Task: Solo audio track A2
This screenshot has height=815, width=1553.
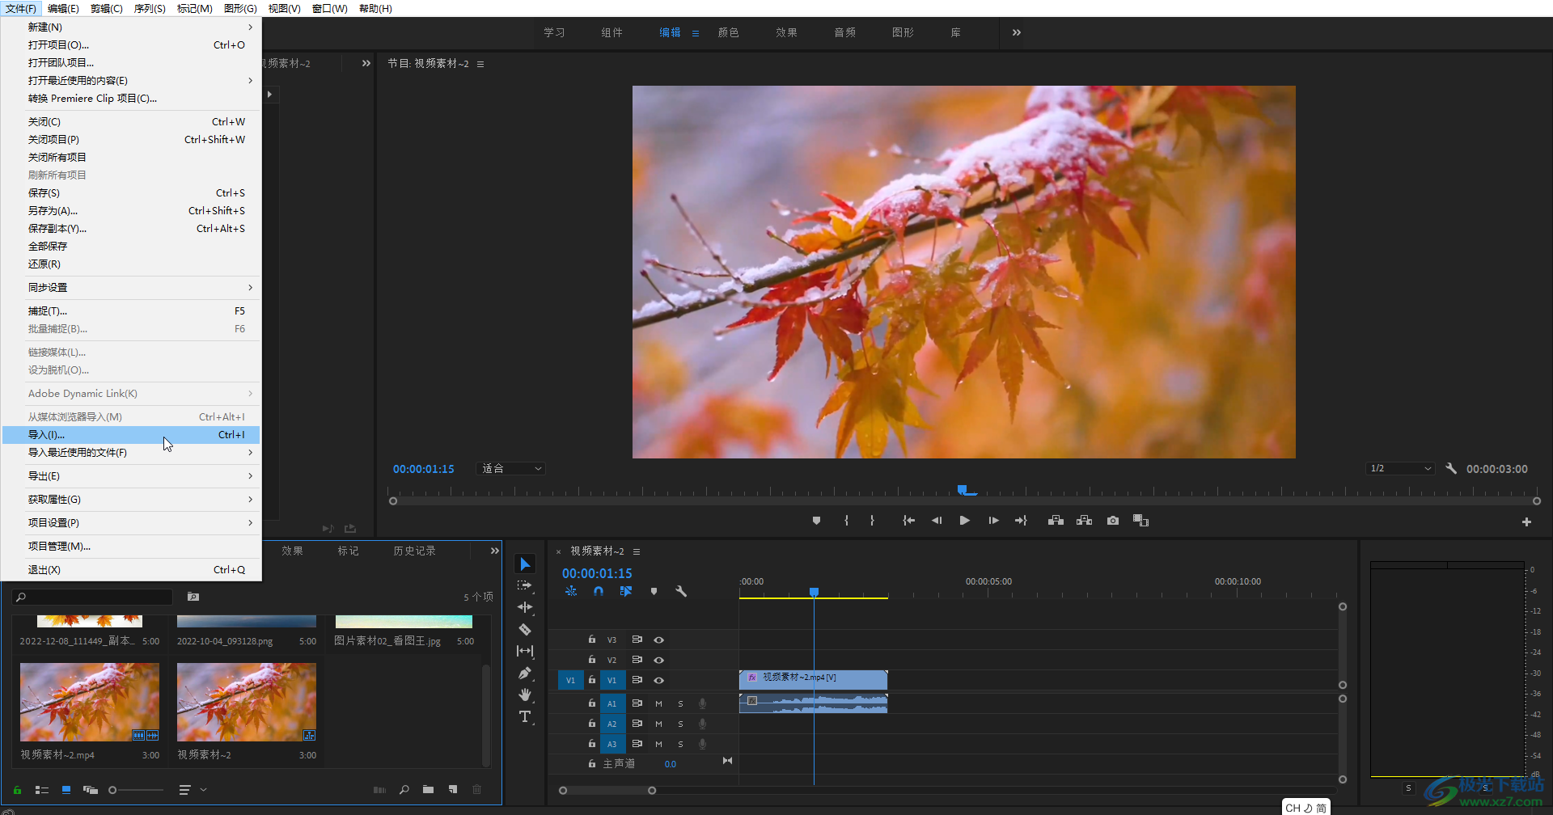Action: [680, 724]
